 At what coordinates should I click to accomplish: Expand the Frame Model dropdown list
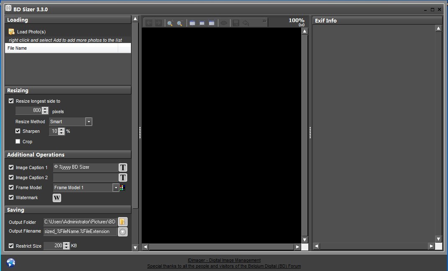coord(116,187)
